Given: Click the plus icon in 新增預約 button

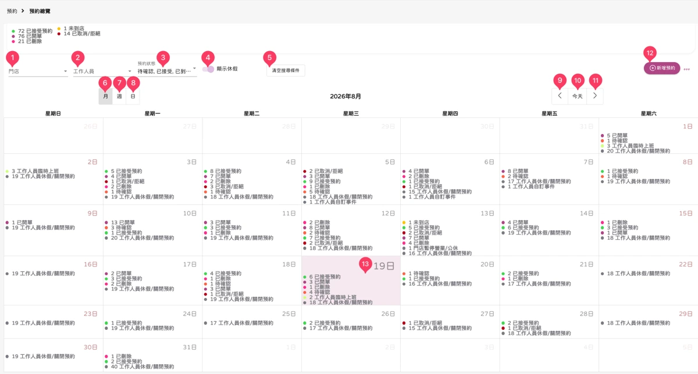Looking at the screenshot, I should click(653, 68).
